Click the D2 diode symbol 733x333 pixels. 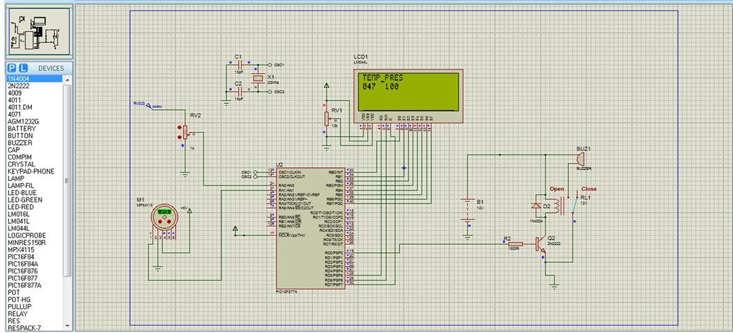(536, 205)
